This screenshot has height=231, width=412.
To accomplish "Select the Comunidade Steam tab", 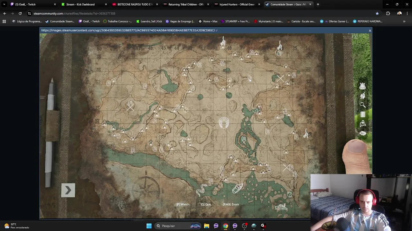I will [x=288, y=4].
